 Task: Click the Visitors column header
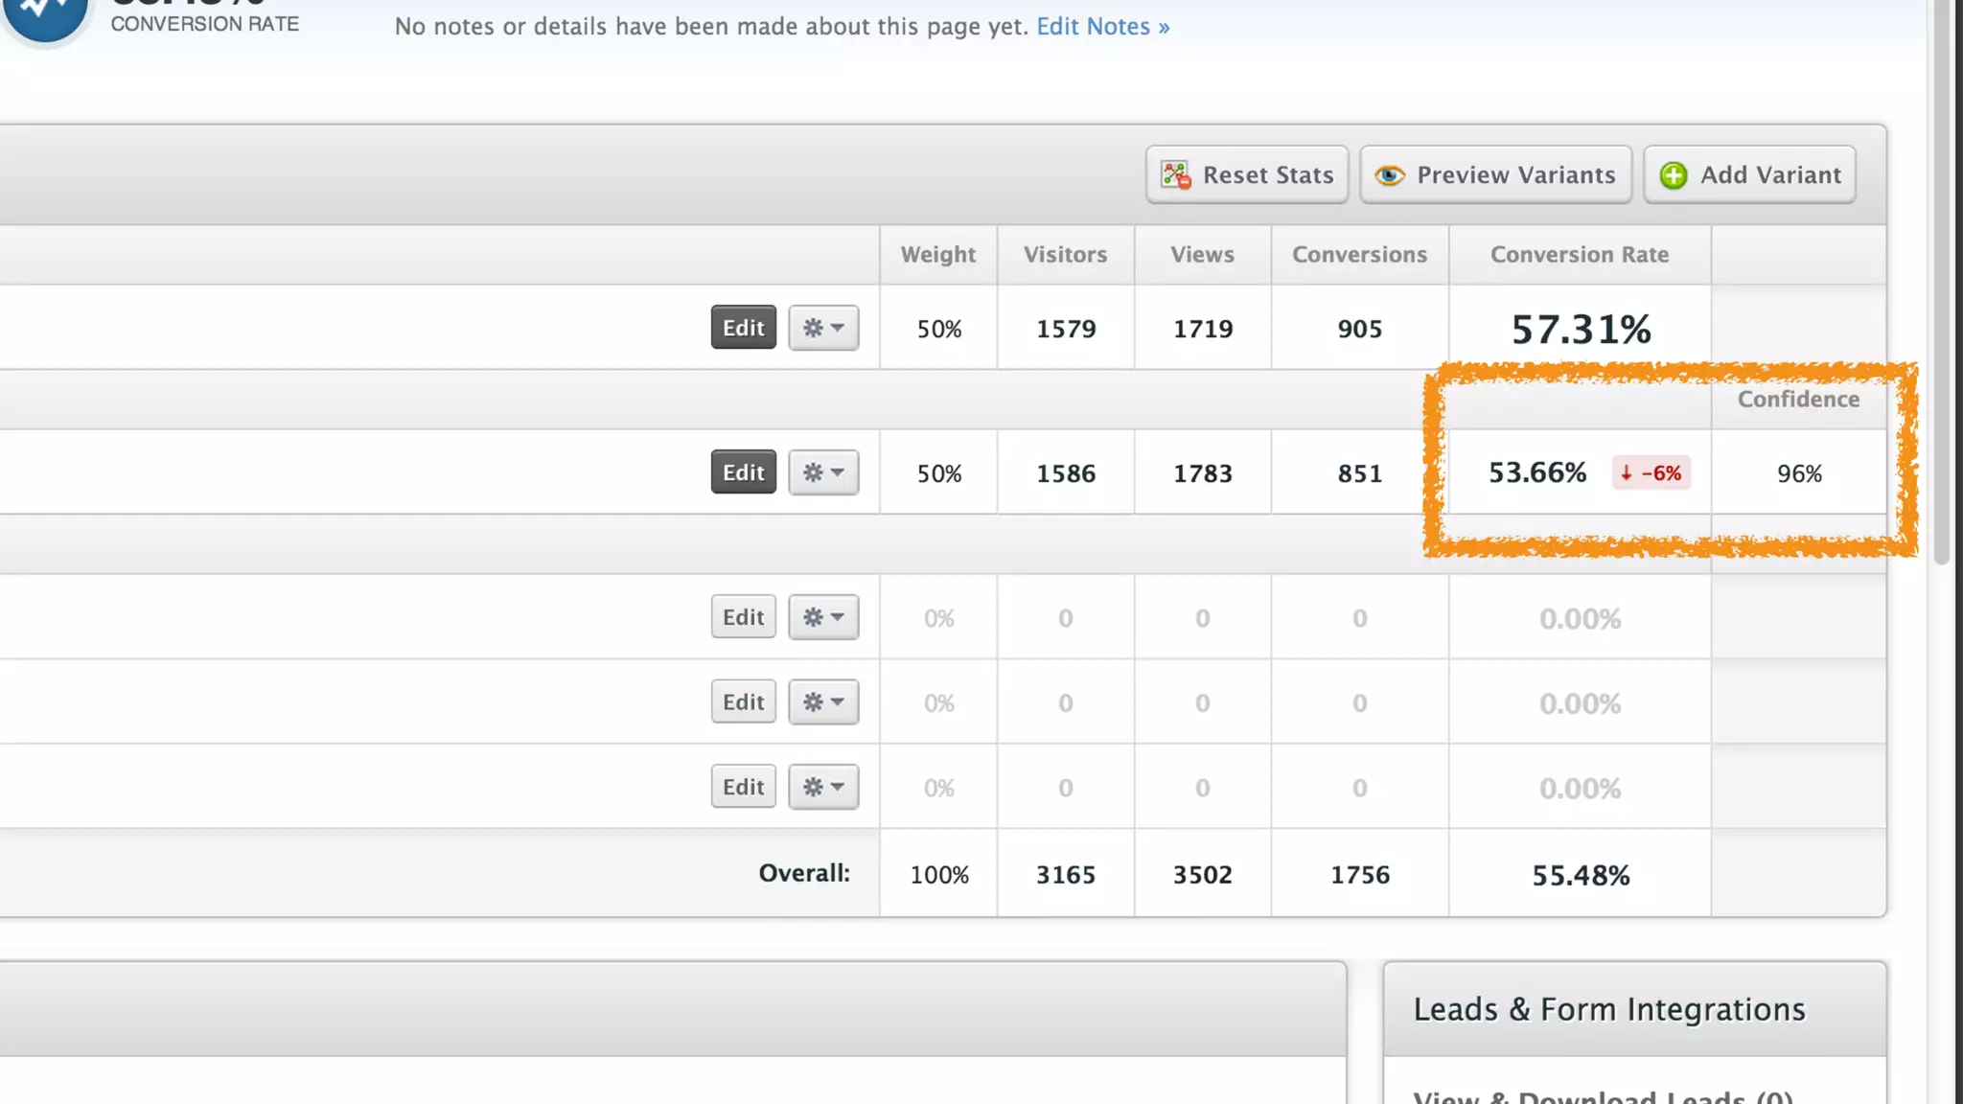pyautogui.click(x=1065, y=255)
